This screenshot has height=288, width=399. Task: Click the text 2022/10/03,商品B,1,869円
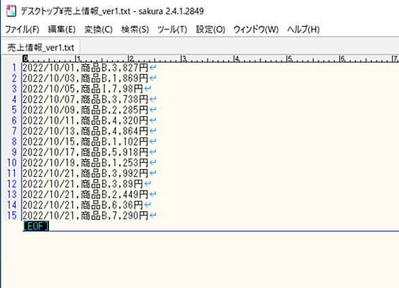pyautogui.click(x=85, y=78)
